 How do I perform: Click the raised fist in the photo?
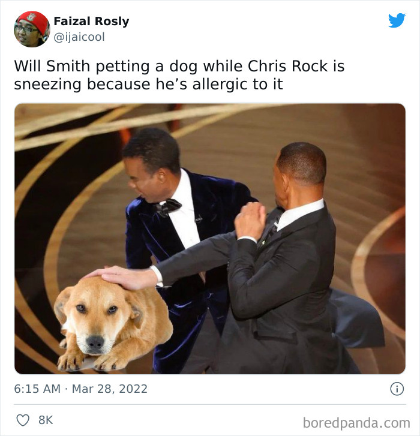point(250,221)
